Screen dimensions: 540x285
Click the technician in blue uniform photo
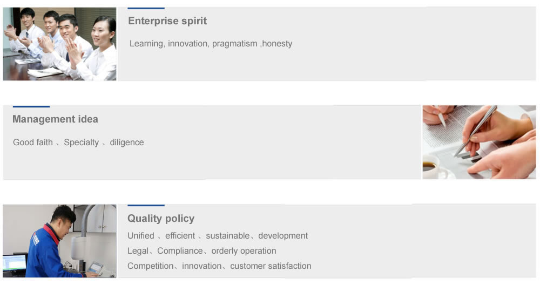(x=59, y=241)
